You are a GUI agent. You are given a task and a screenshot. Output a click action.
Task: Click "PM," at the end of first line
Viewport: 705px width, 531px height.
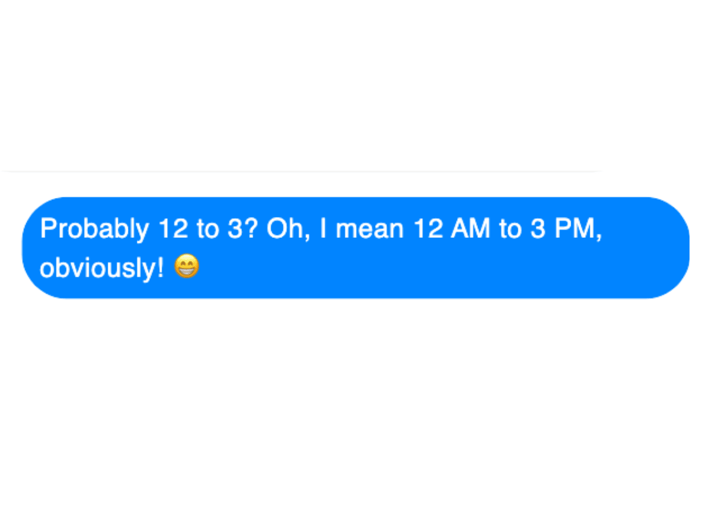tap(577, 229)
